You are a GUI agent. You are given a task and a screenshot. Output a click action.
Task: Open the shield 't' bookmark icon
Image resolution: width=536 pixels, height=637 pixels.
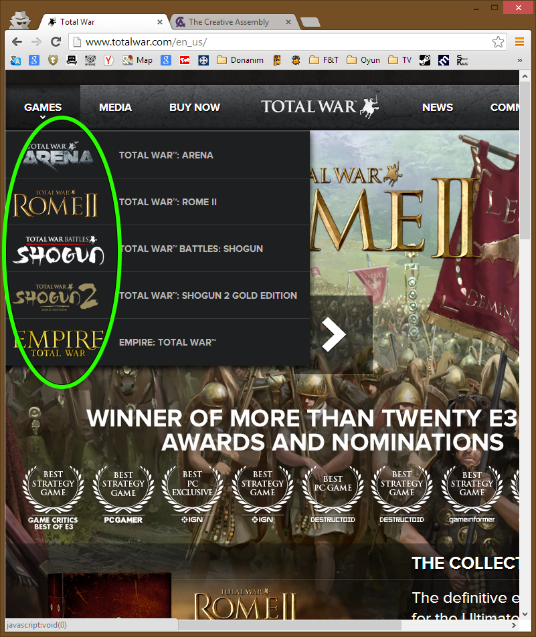pyautogui.click(x=53, y=61)
